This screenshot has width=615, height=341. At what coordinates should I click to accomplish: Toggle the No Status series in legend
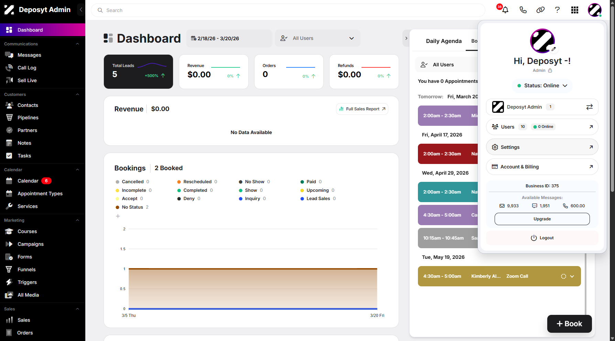[132, 207]
